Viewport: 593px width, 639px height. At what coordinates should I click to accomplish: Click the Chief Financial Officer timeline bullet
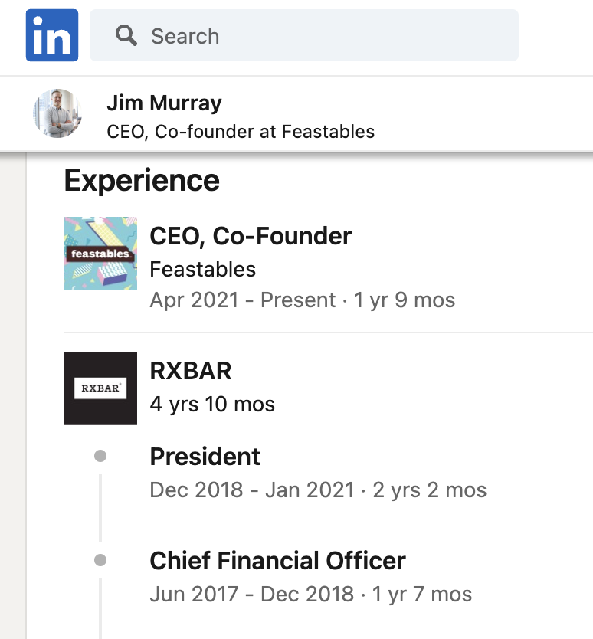pyautogui.click(x=100, y=561)
